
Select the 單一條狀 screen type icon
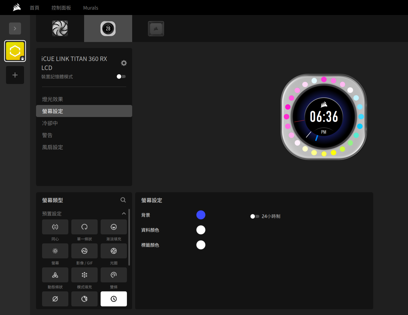pos(84,227)
